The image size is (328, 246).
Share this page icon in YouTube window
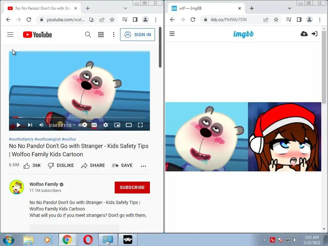(x=102, y=20)
